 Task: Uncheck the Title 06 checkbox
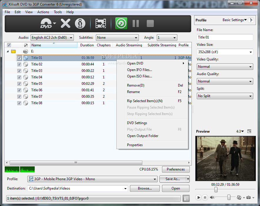tap(19, 90)
